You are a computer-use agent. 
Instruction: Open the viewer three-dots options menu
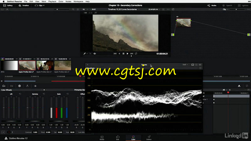point(168,9)
